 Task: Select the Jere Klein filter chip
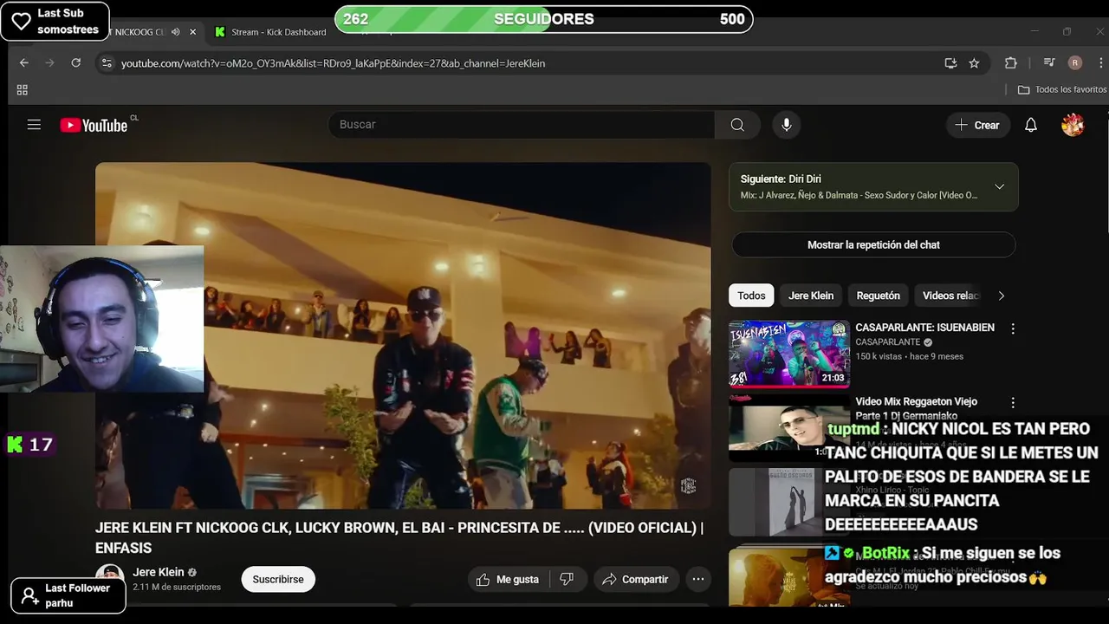(x=811, y=296)
